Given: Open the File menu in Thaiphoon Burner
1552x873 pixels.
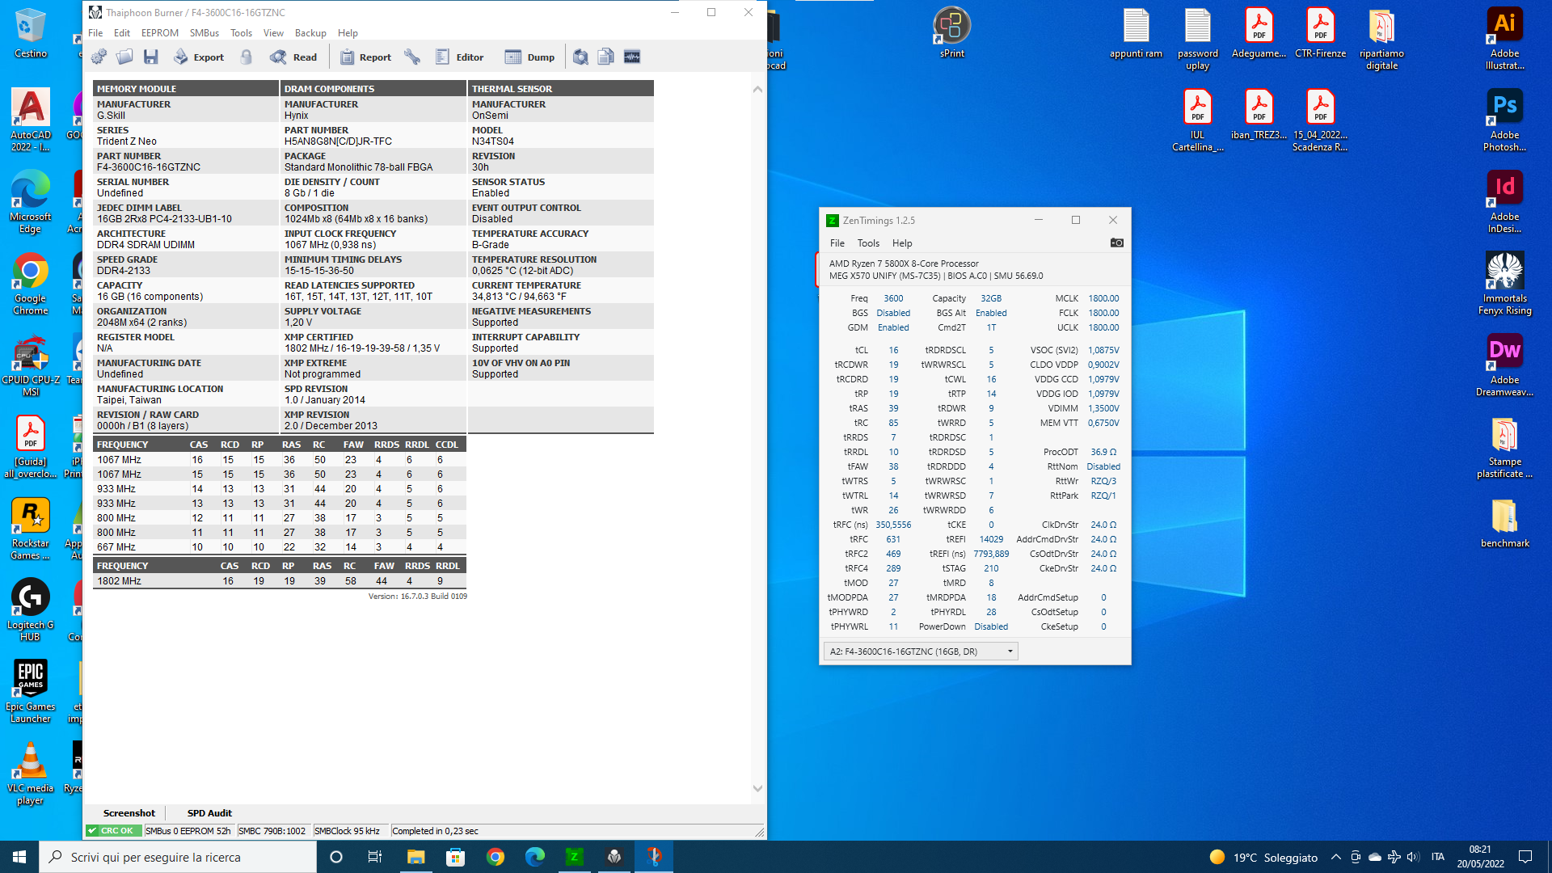Looking at the screenshot, I should [x=95, y=33].
